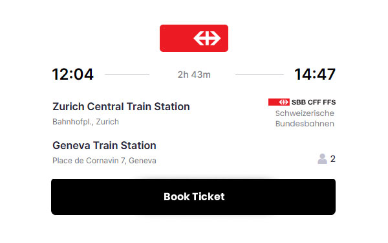Click the red area of top logo
388x243 pixels.
pos(176,38)
